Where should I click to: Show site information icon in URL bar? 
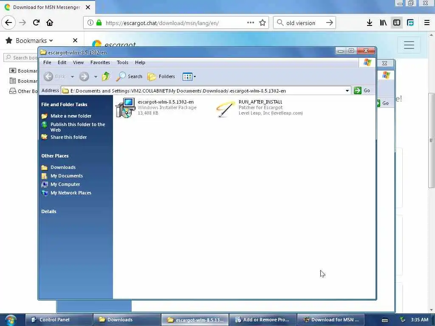90,23
